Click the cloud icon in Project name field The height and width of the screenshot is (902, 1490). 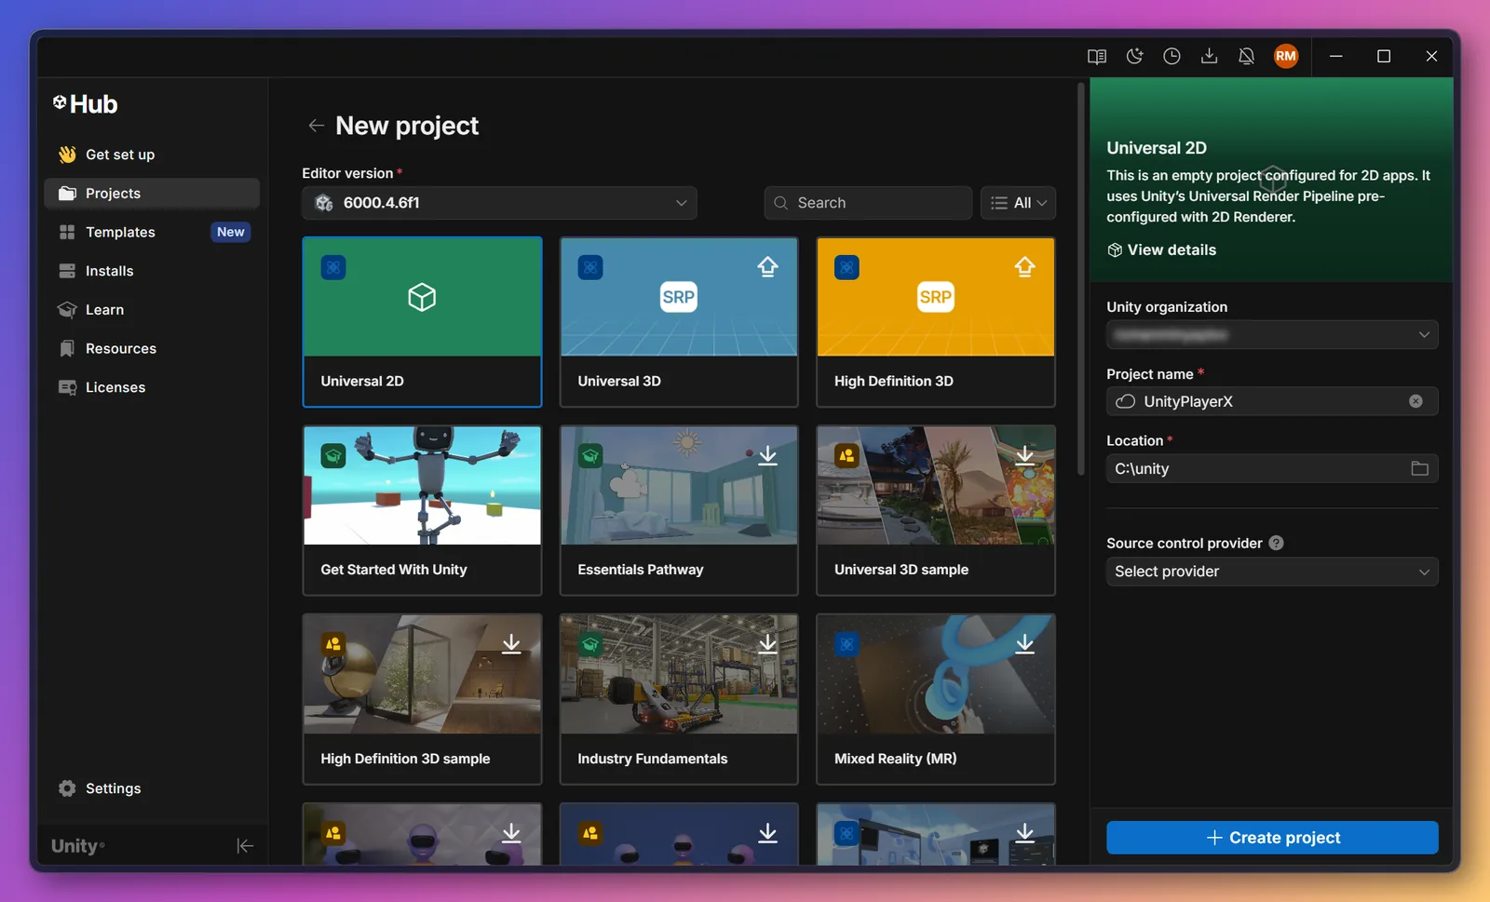pos(1125,401)
